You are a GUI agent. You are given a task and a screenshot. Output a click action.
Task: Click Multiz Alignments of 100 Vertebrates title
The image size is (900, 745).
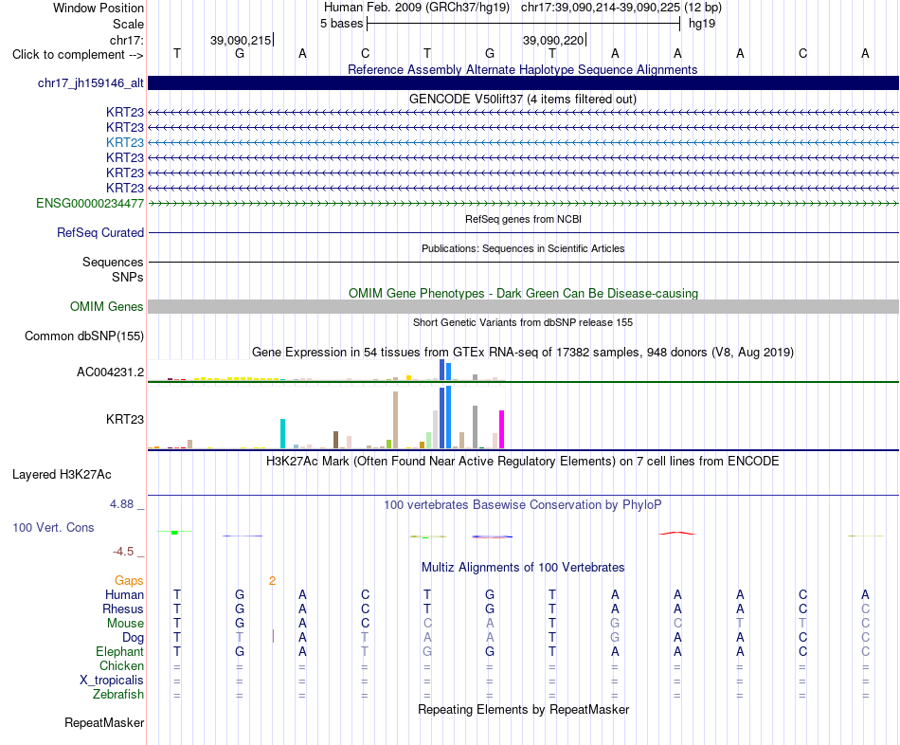[x=523, y=568]
